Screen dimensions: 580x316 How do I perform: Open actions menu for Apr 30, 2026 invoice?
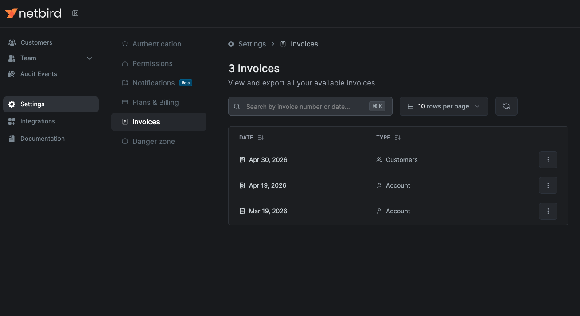548,160
